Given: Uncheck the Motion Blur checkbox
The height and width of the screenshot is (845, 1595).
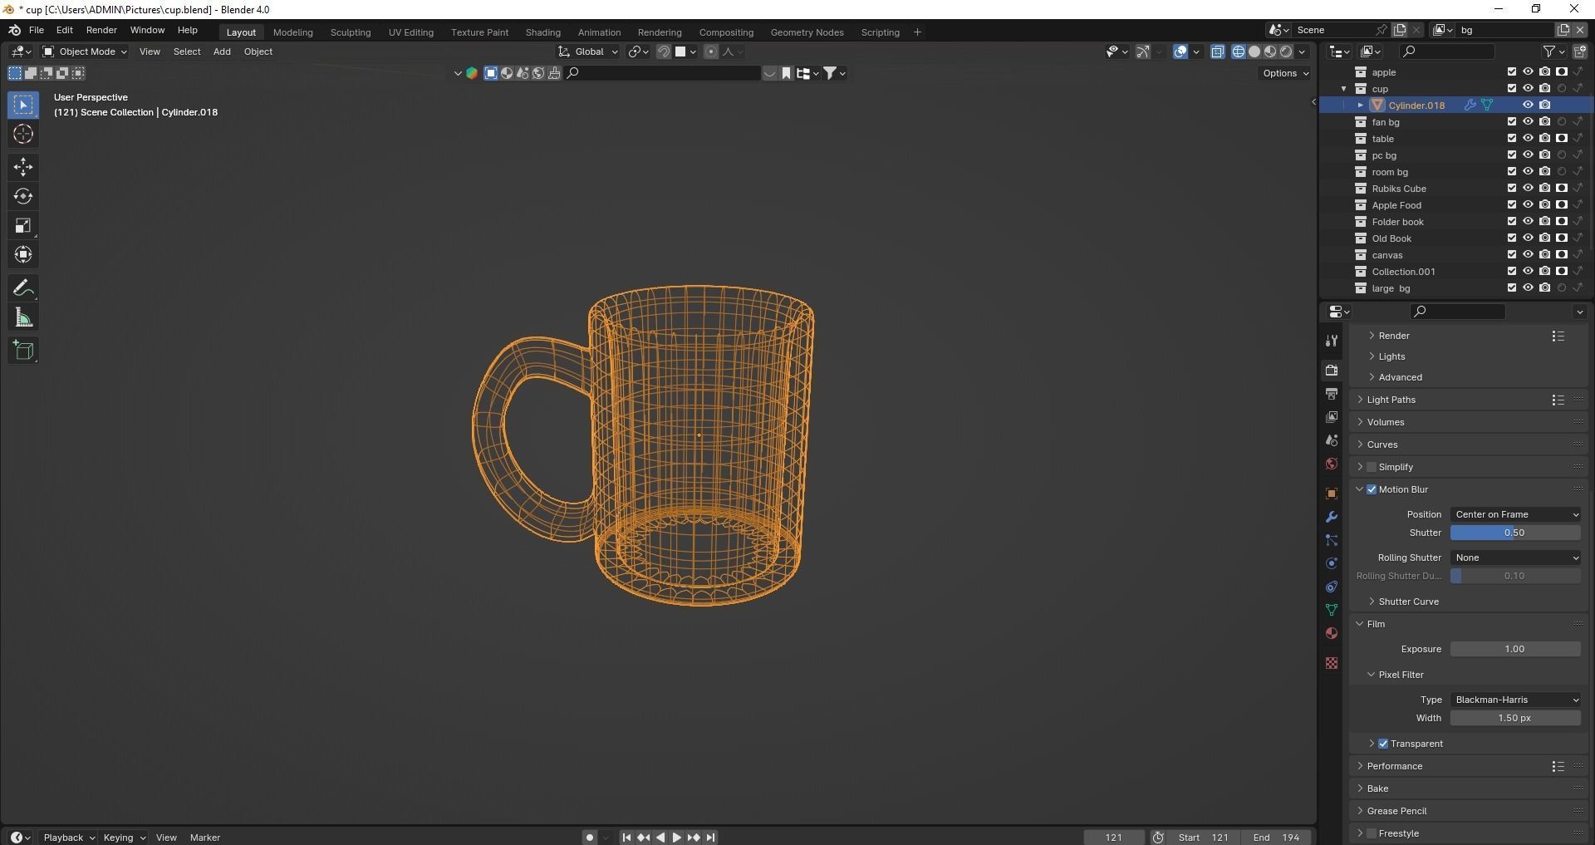Looking at the screenshot, I should pyautogui.click(x=1372, y=489).
